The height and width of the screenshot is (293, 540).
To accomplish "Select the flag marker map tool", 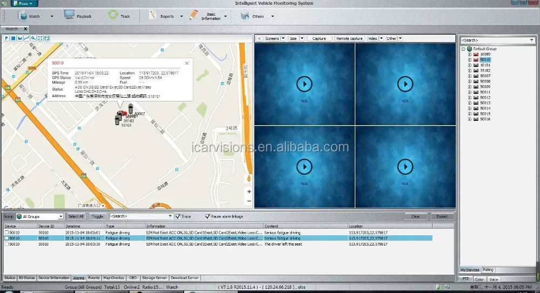I will point(7,38).
